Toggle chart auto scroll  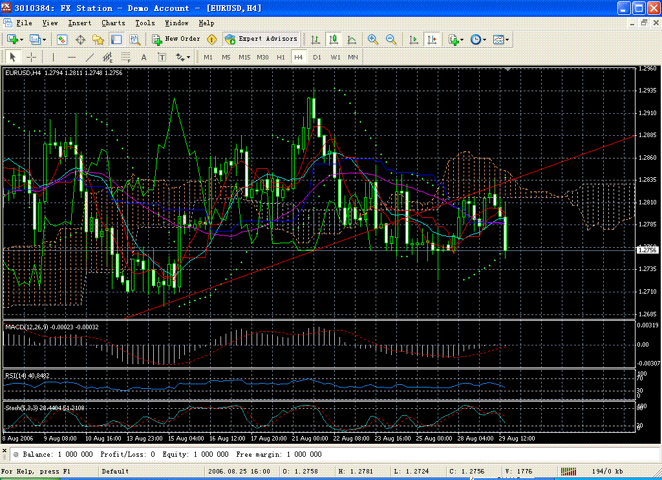(414, 39)
